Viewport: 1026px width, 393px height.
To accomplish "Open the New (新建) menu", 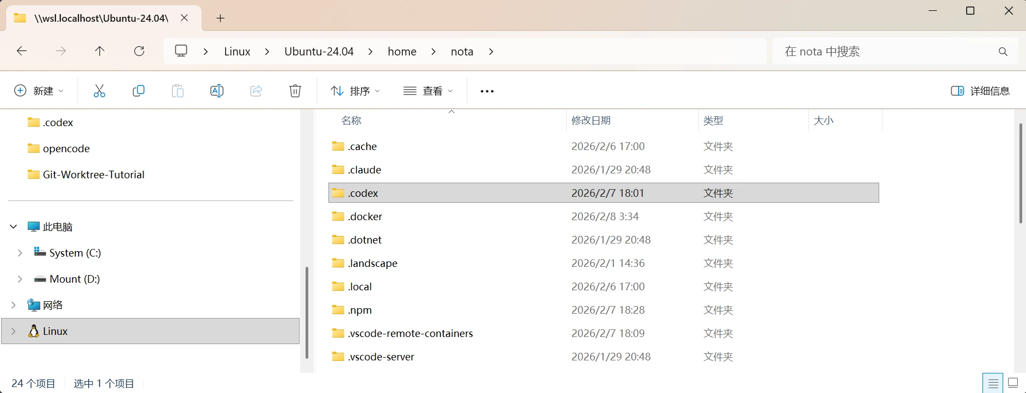I will (39, 91).
